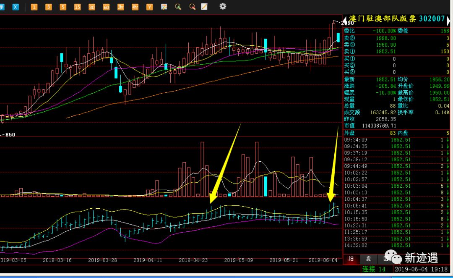Viewport: 453px width, 278px height.
Task: Click 委比 value -100.00%
Action: [384, 31]
